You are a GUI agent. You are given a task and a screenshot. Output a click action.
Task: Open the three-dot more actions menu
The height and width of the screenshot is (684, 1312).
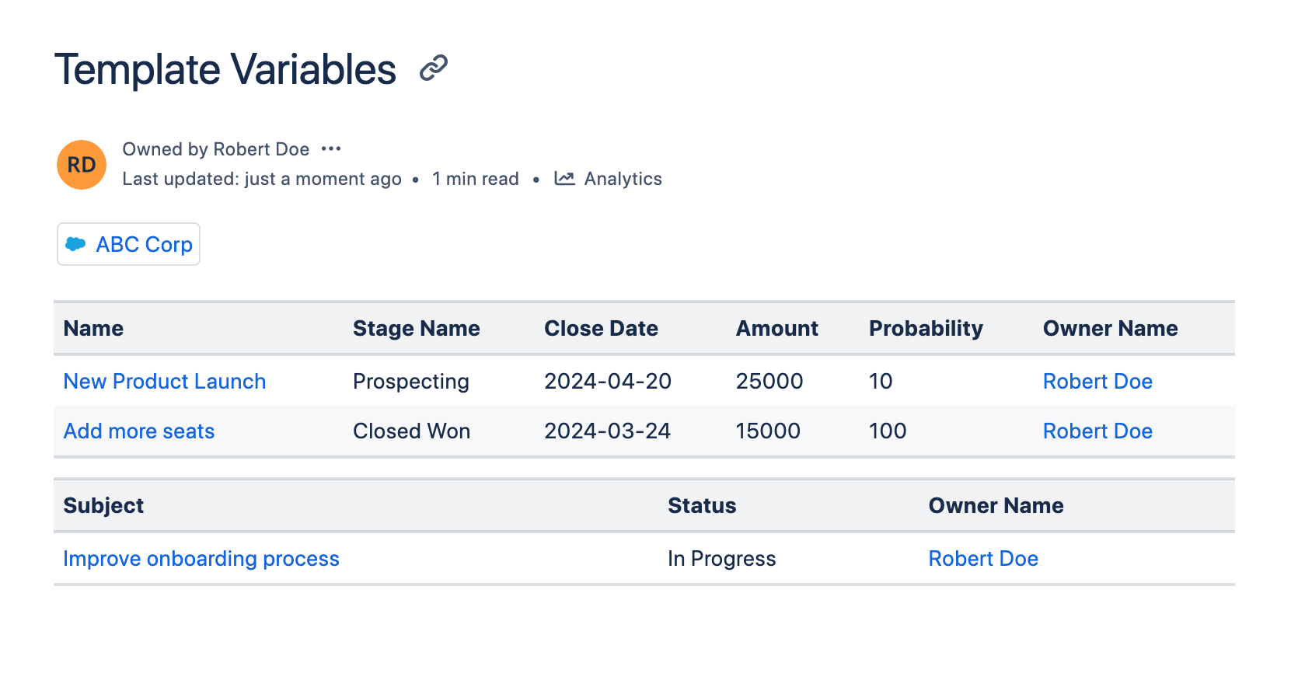coord(331,148)
